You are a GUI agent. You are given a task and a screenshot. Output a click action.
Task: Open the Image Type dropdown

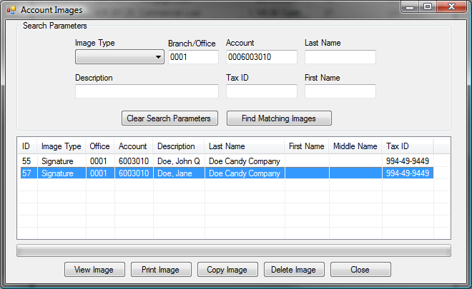tap(120, 58)
